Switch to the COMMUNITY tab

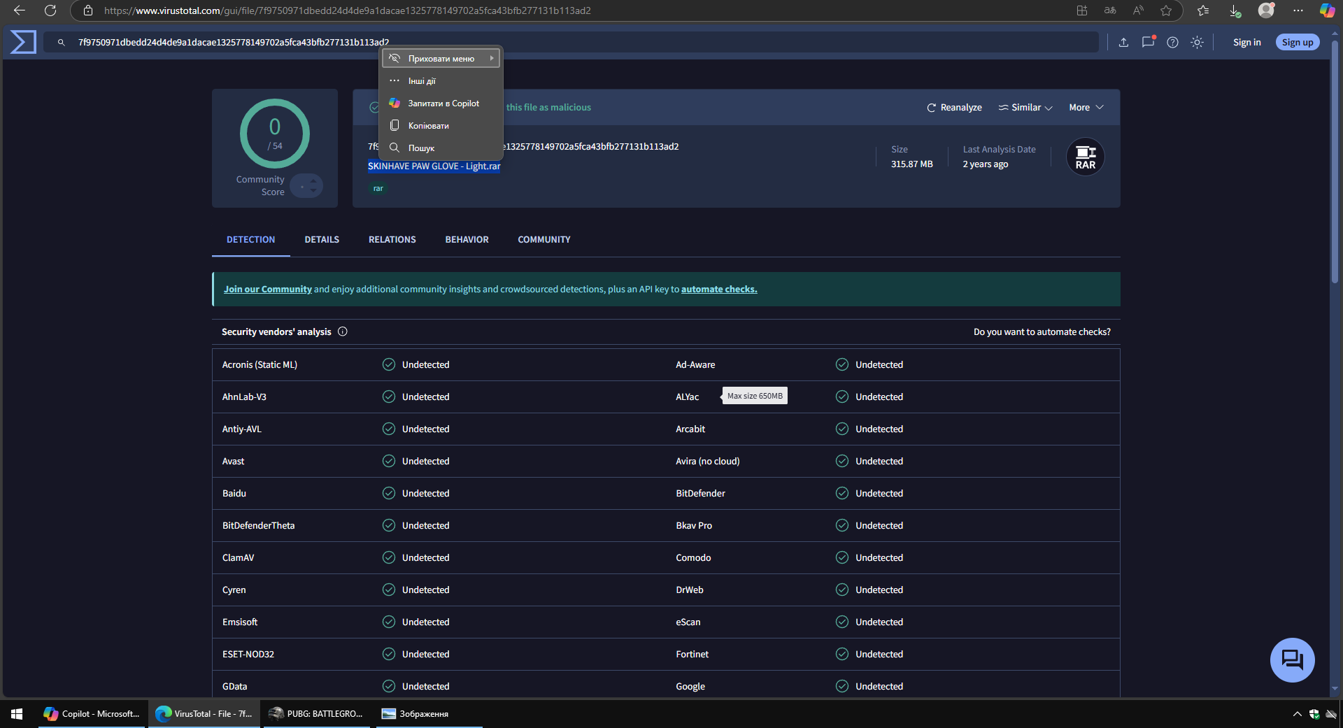(544, 240)
